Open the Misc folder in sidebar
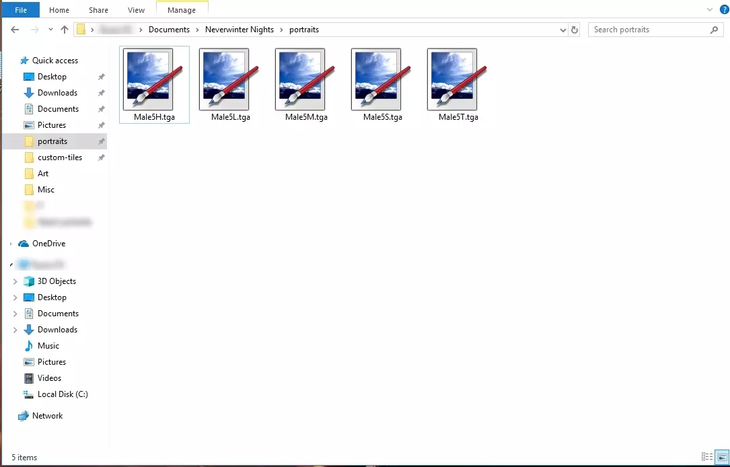730x467 pixels. (46, 190)
